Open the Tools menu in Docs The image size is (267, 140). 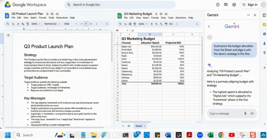51,18
